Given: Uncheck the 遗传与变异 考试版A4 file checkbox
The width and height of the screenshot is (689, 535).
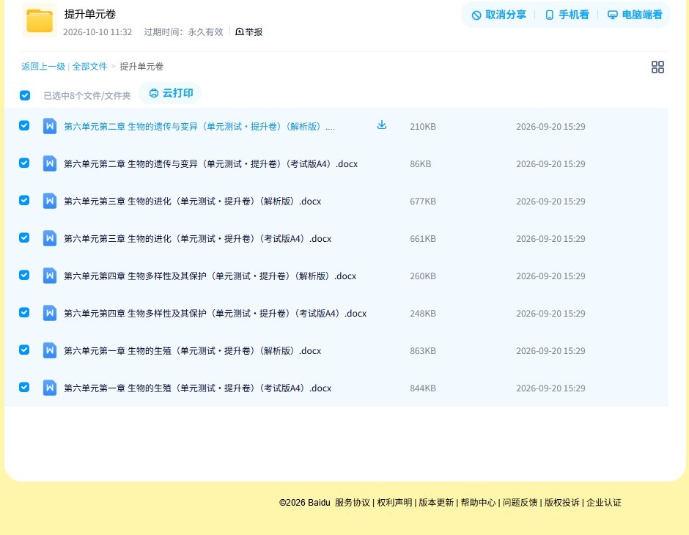Looking at the screenshot, I should 24,163.
